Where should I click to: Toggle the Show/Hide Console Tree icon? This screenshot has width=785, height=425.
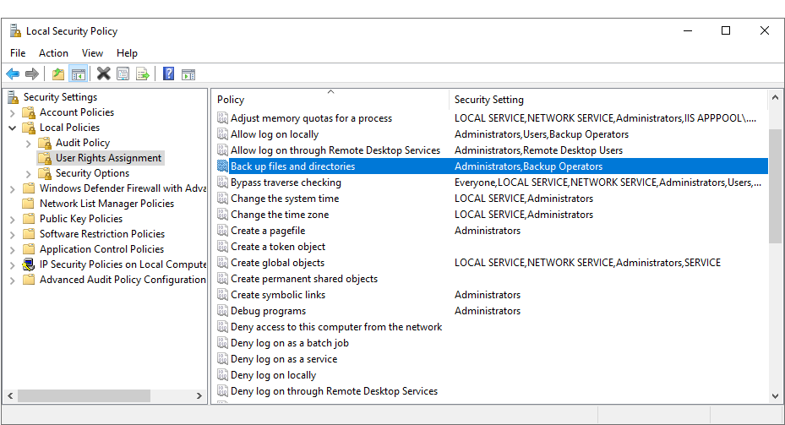click(79, 74)
